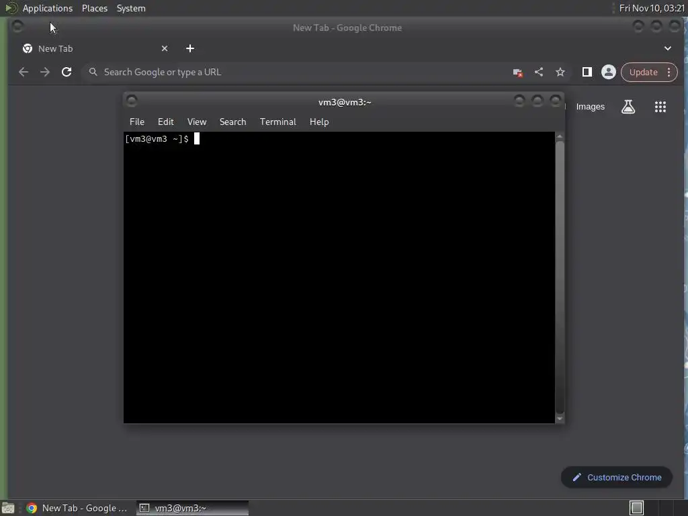Click the clock in the top panel
This screenshot has height=516, width=688.
(652, 8)
